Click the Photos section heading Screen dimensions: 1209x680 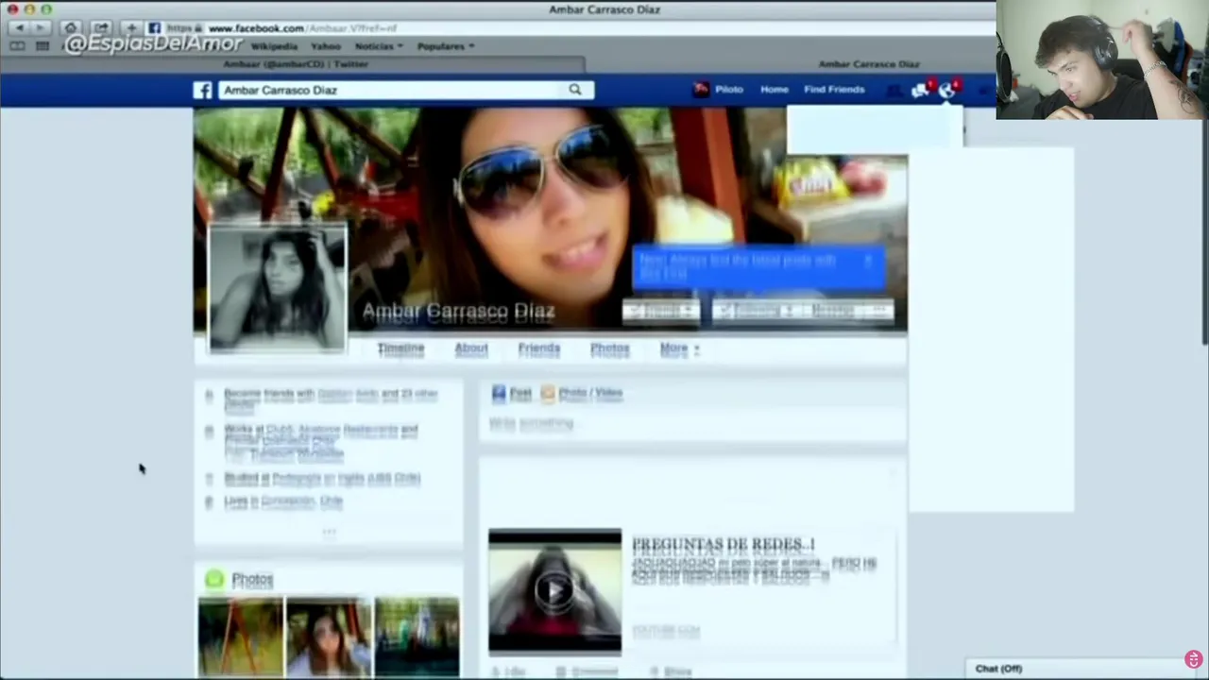click(252, 580)
